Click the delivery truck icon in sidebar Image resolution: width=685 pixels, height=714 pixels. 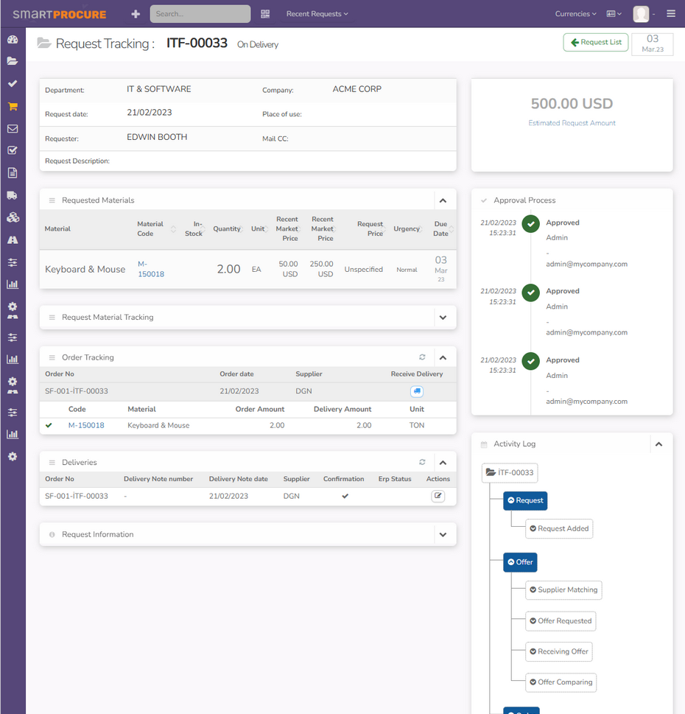(x=13, y=195)
